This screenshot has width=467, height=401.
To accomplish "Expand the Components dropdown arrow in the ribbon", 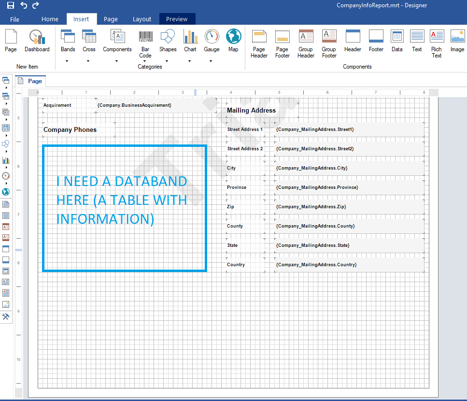I will pos(117,61).
